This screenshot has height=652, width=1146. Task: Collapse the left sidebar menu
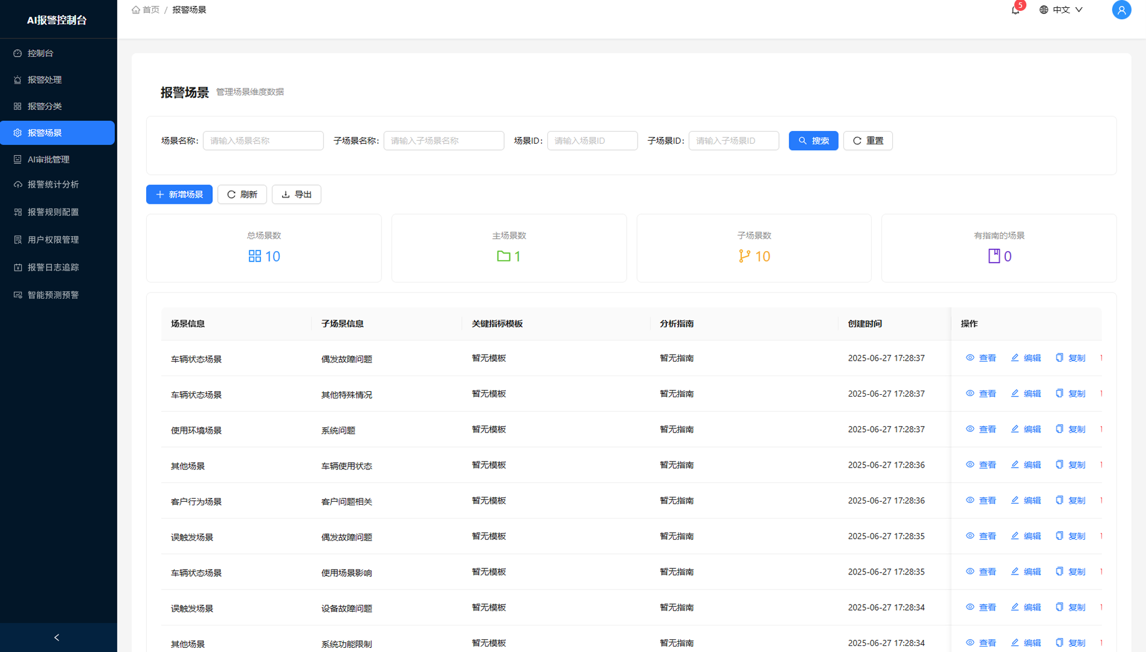tap(57, 638)
